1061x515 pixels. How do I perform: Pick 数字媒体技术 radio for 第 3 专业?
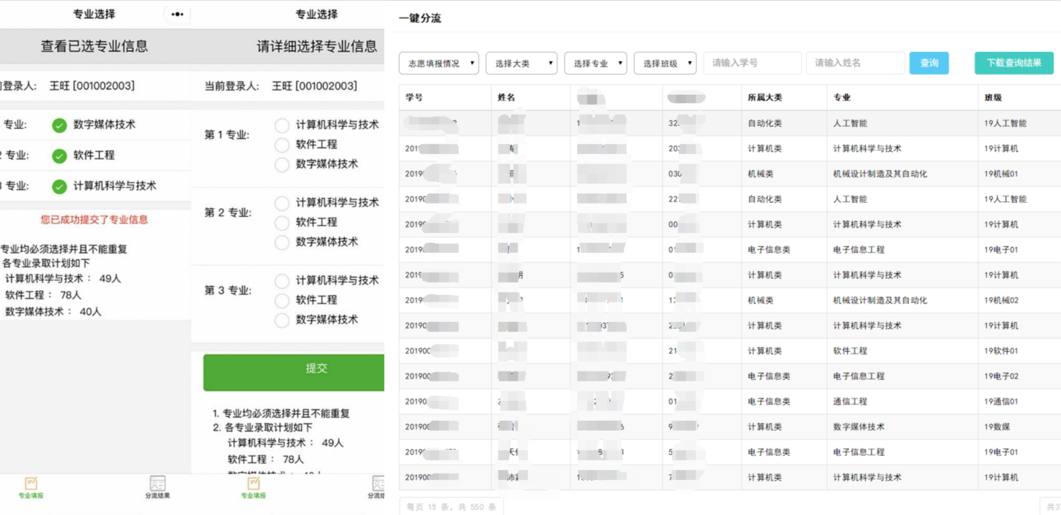coord(282,320)
